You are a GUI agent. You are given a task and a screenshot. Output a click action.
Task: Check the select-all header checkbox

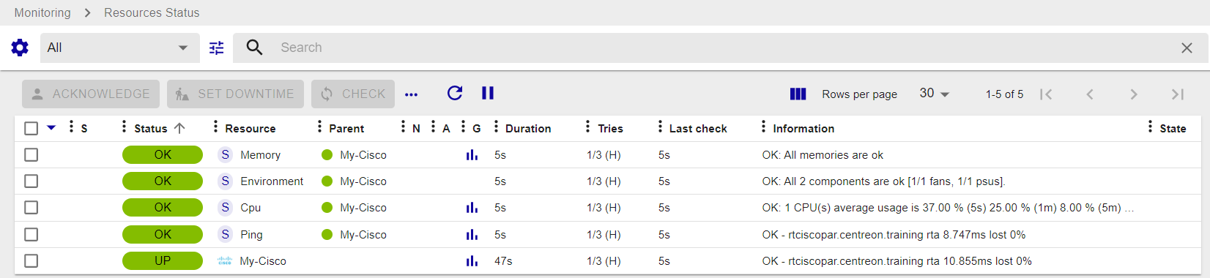click(31, 128)
